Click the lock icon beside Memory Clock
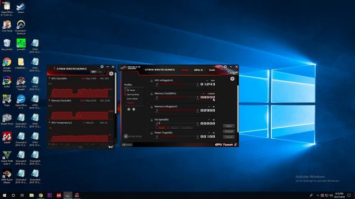 click(x=151, y=94)
